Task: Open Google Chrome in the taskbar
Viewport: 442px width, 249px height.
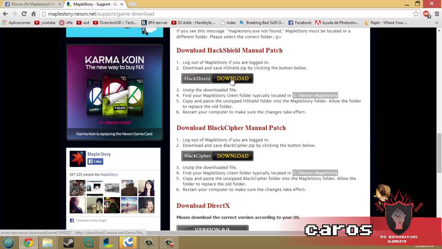Action: 28,243
